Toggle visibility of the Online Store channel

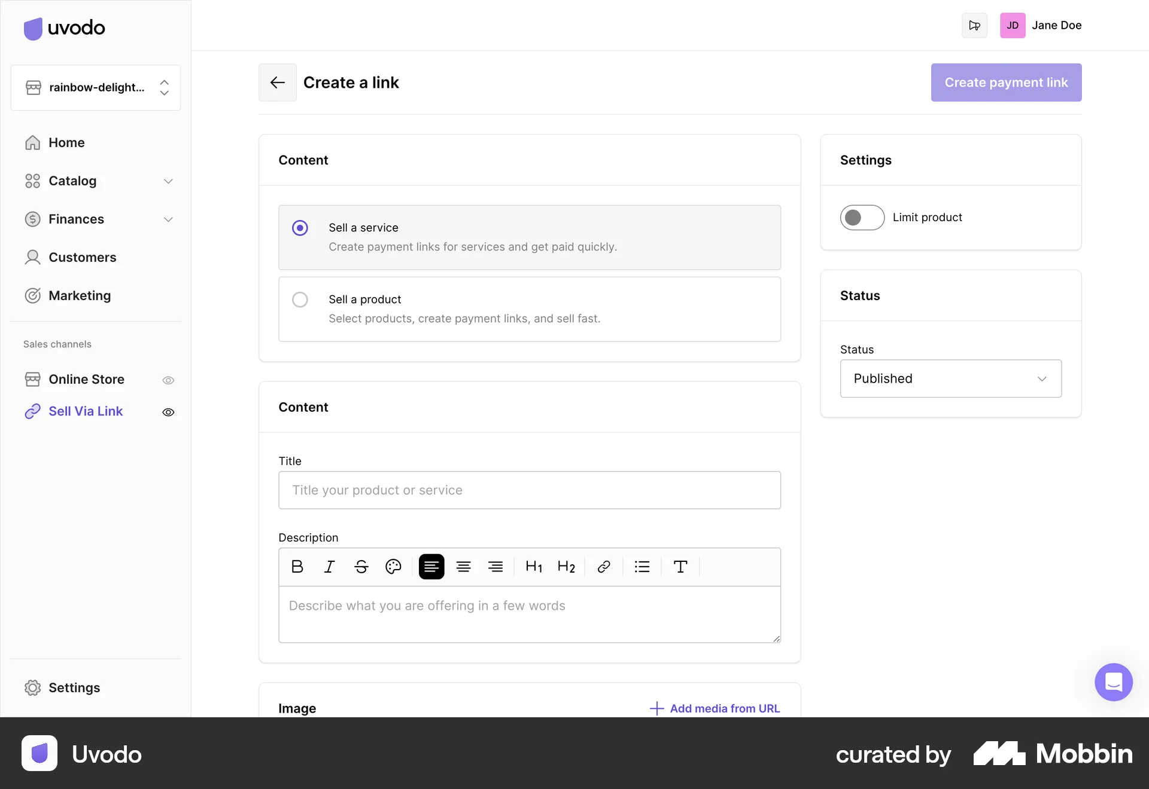168,380
